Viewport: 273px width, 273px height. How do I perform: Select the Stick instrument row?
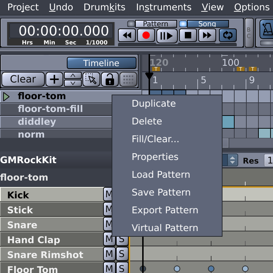pyautogui.click(x=52, y=210)
